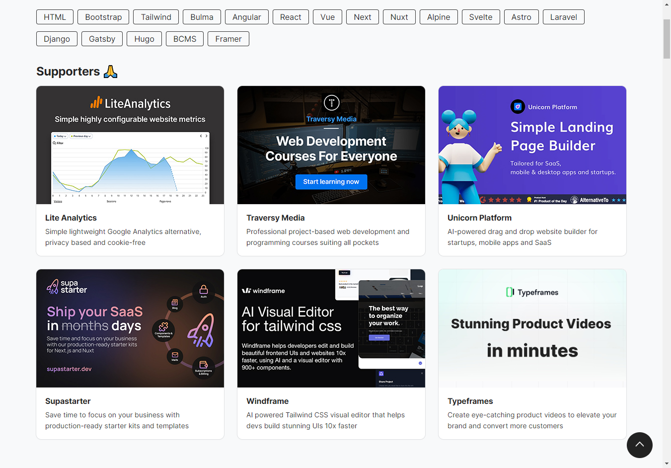The height and width of the screenshot is (468, 671).
Task: Click the scroll-to-top arrow button
Action: [639, 445]
